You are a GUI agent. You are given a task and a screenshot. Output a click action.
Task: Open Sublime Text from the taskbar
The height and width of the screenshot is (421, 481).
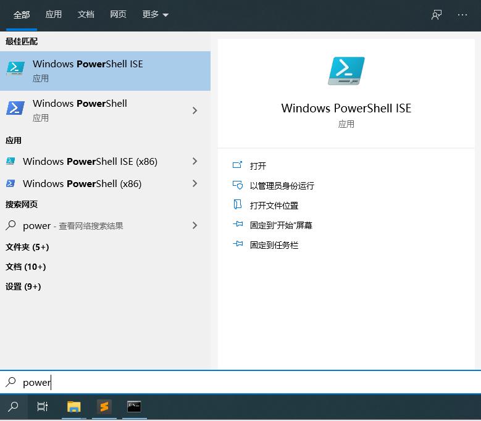[104, 406]
